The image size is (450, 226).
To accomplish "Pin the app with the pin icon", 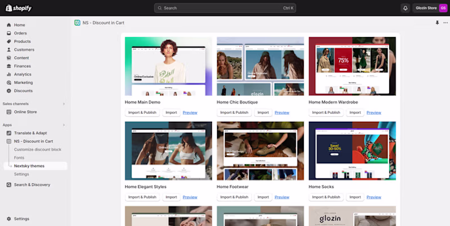I will click(437, 22).
